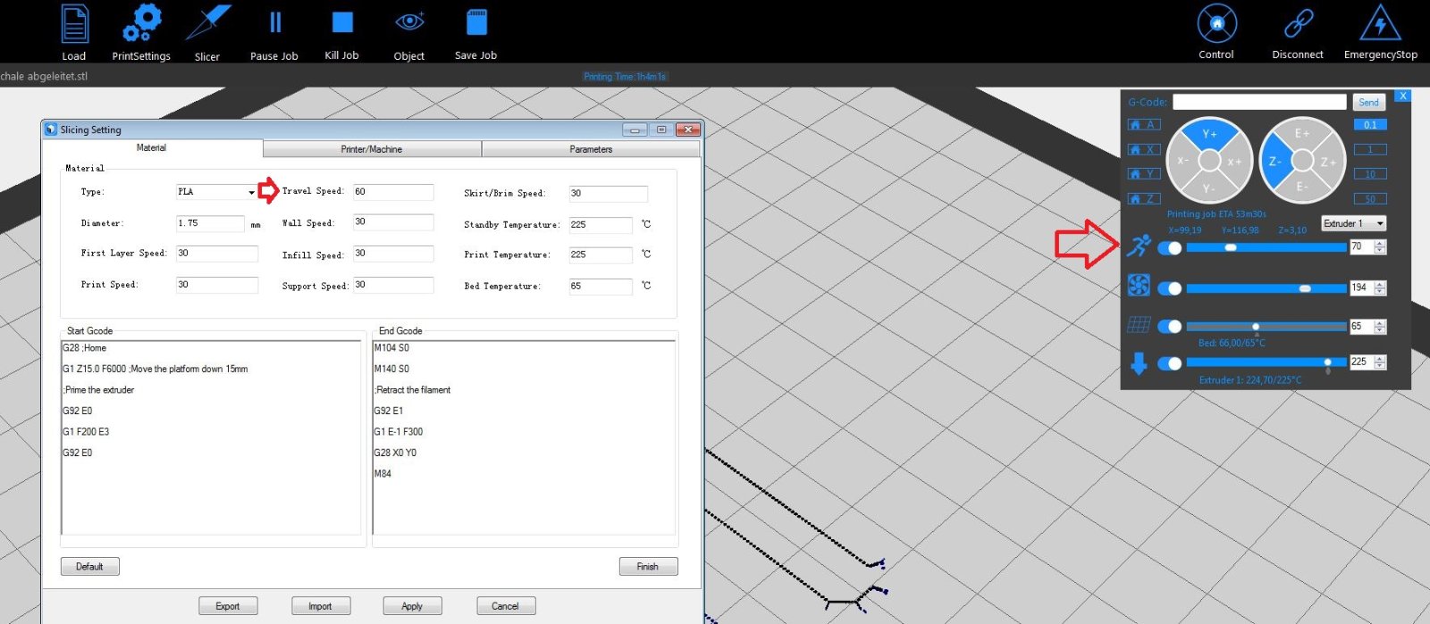Toggle the extruder heater switch
The image size is (1430, 624).
click(x=1169, y=363)
